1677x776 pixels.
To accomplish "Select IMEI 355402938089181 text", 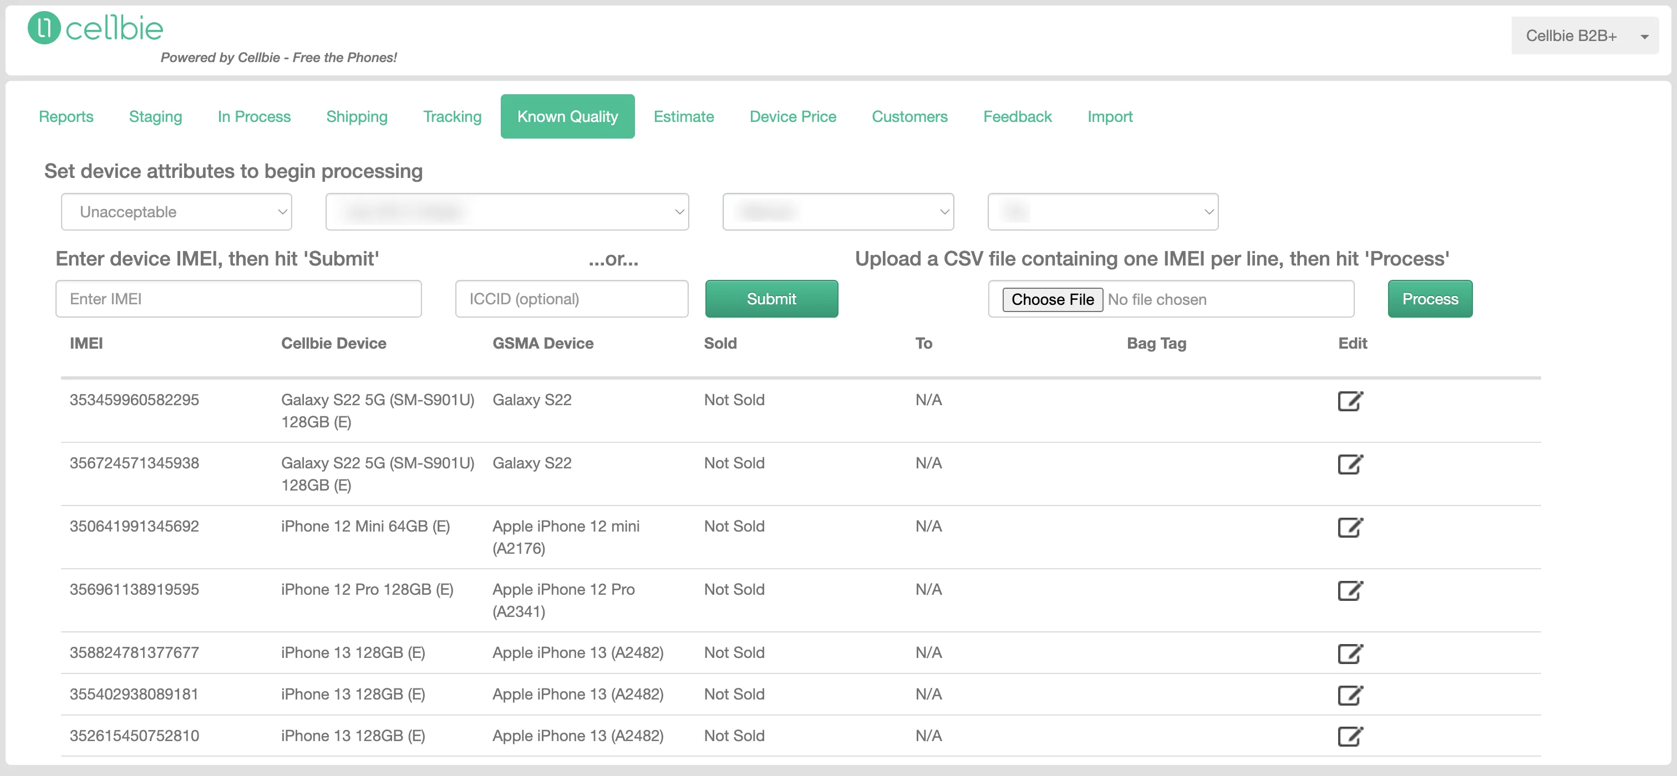I will pos(134,694).
